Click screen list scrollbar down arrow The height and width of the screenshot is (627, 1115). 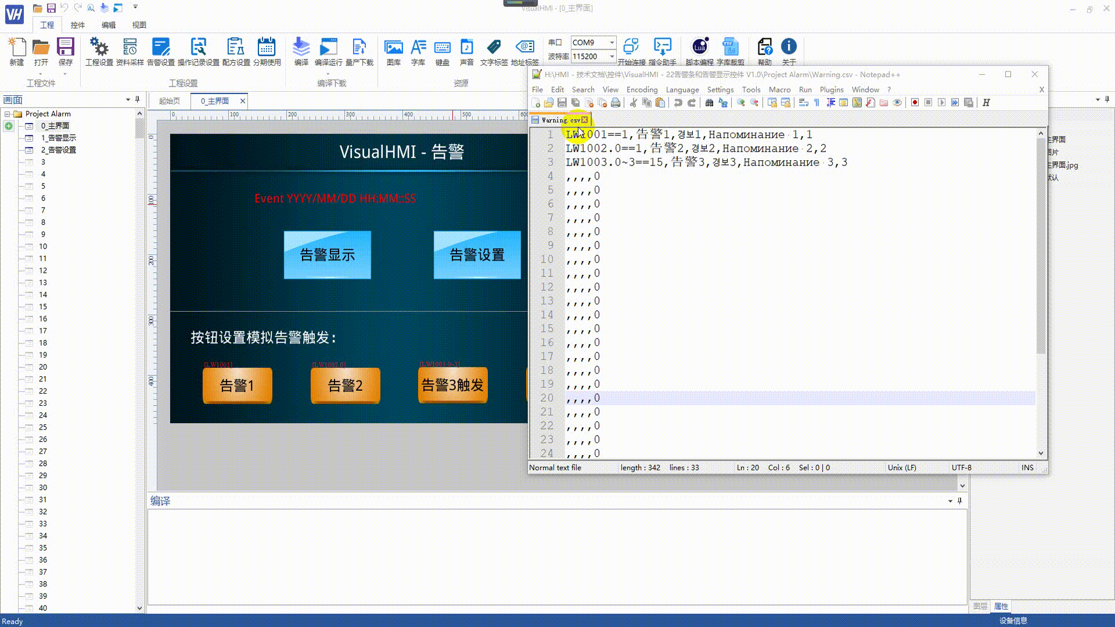click(139, 608)
